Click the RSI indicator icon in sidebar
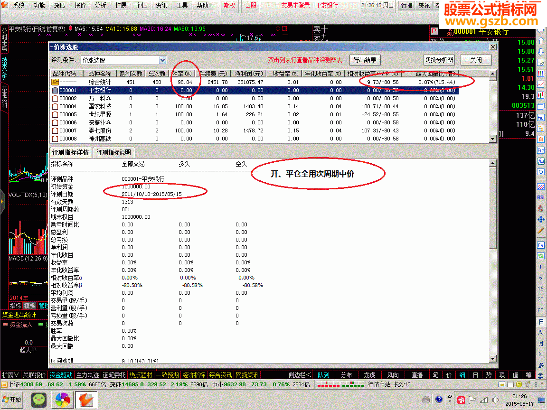The height and width of the screenshot is (410, 547). pos(541,197)
